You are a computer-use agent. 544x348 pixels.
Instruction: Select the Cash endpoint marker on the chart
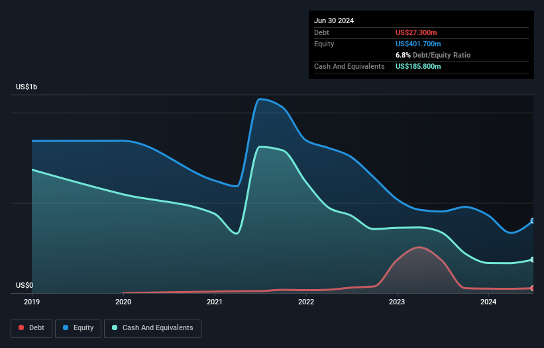pyautogui.click(x=533, y=260)
